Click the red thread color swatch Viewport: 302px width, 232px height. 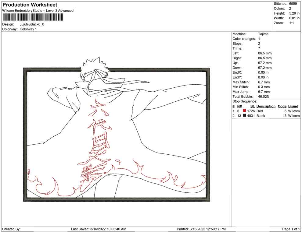244,111
